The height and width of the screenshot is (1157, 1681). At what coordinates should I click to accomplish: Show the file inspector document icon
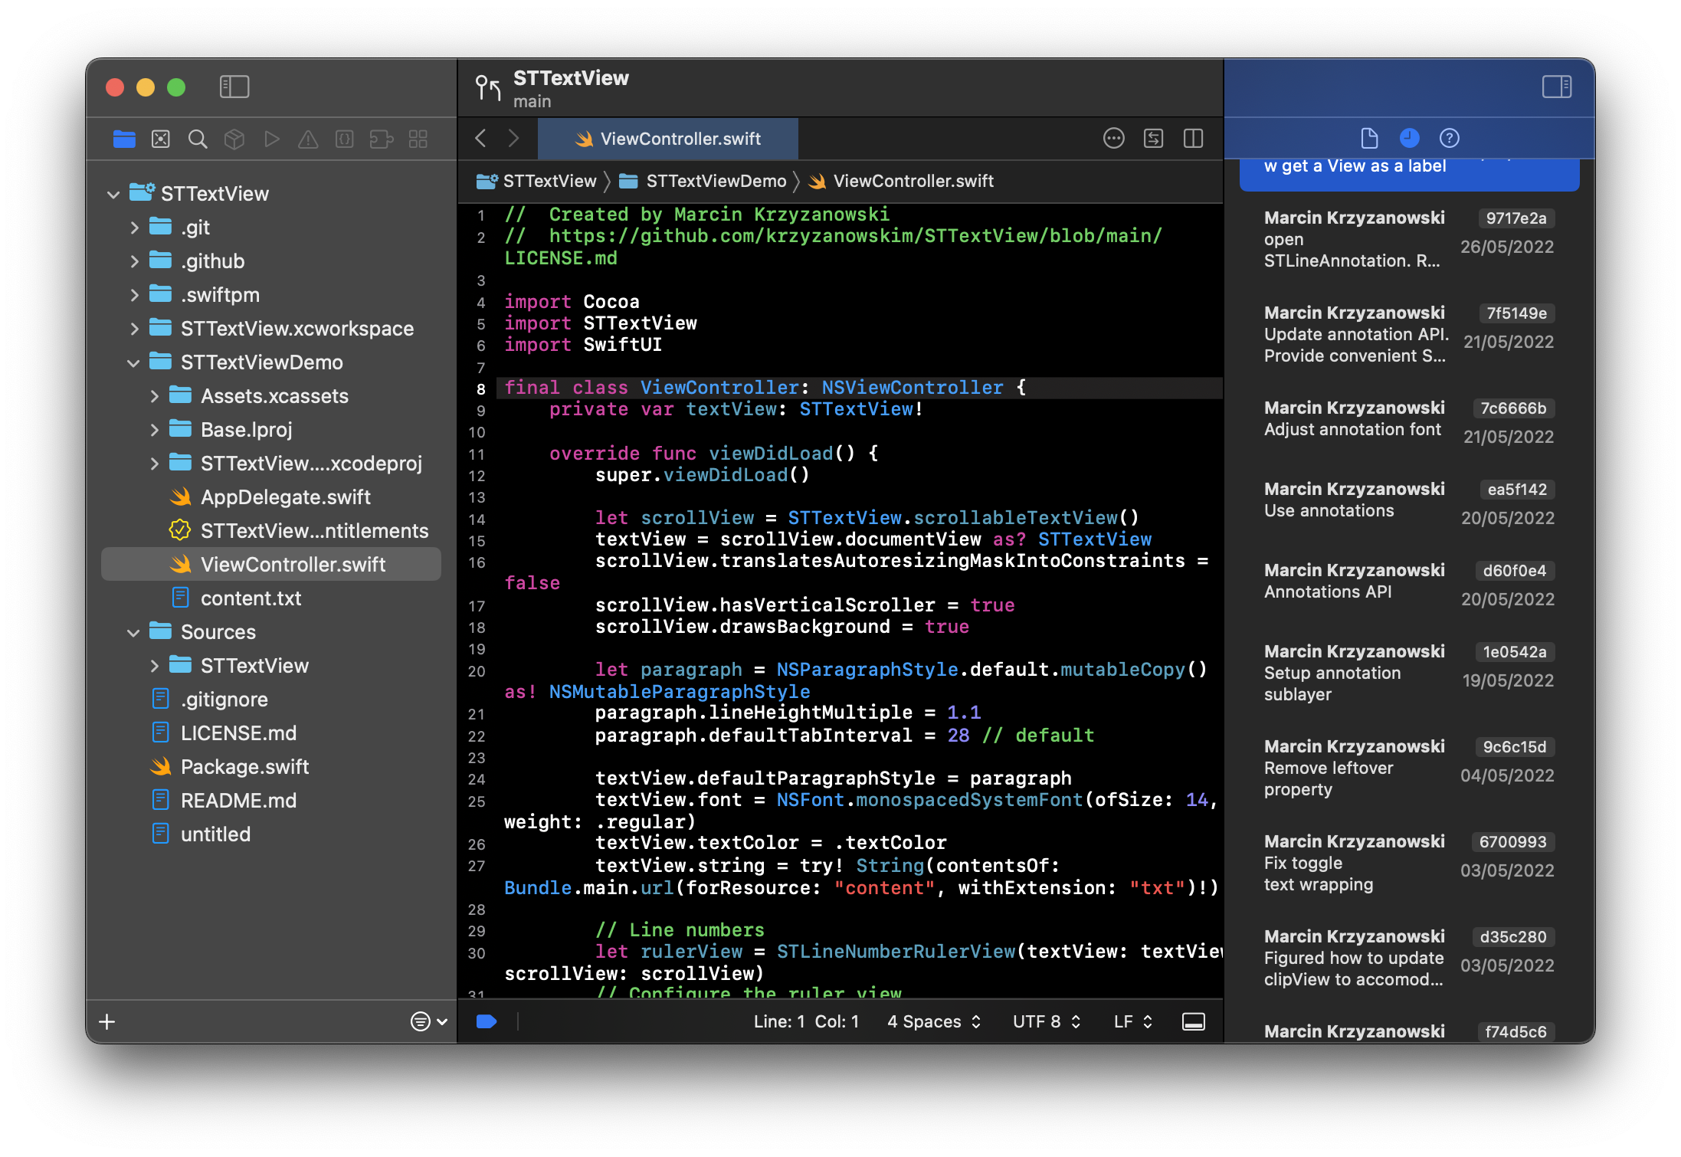[1369, 138]
